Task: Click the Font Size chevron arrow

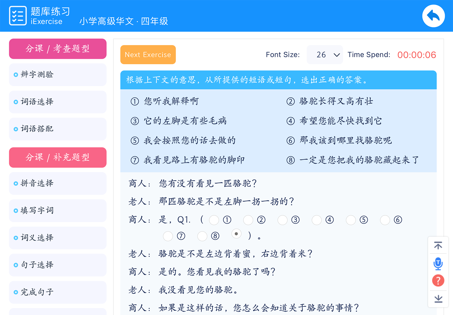Action: [x=337, y=55]
